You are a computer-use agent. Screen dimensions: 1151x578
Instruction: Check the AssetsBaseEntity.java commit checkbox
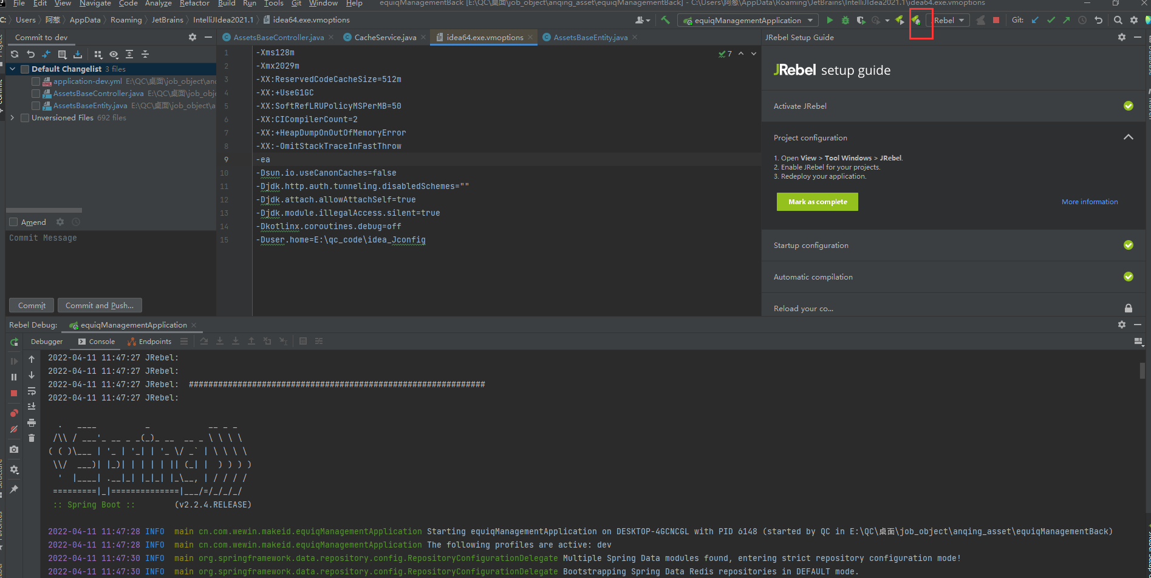[x=35, y=105]
